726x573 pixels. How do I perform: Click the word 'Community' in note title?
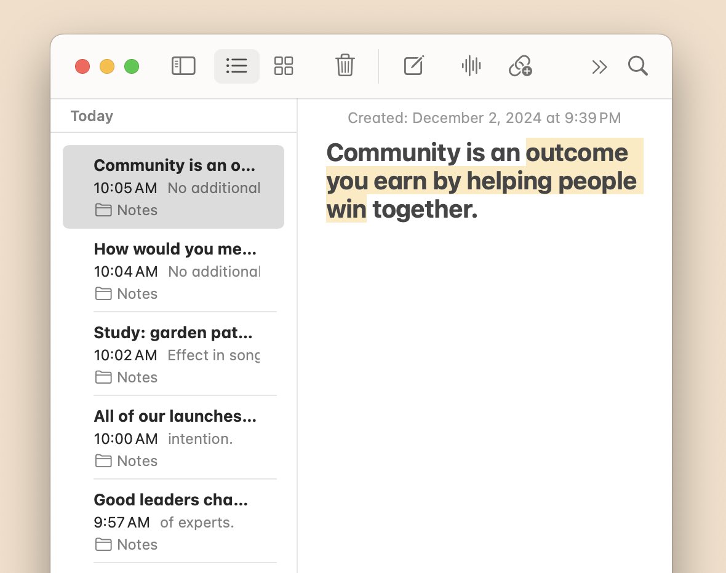pyautogui.click(x=394, y=152)
